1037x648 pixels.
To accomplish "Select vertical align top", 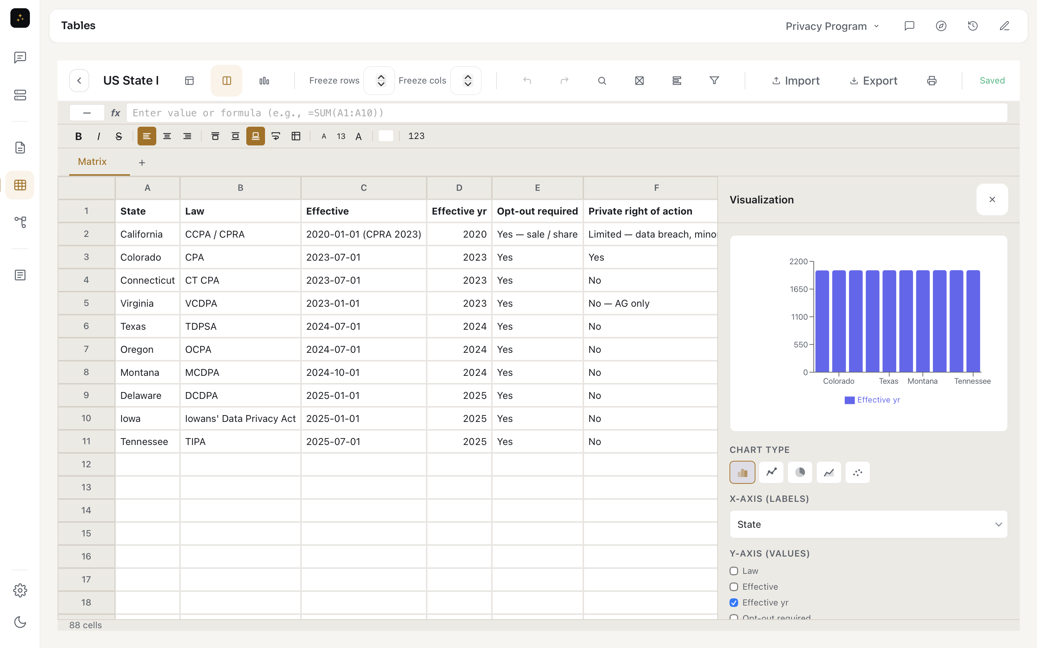I will click(215, 136).
